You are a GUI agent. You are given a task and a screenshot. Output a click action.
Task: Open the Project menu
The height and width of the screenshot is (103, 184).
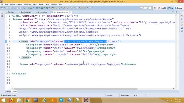click(41, 5)
